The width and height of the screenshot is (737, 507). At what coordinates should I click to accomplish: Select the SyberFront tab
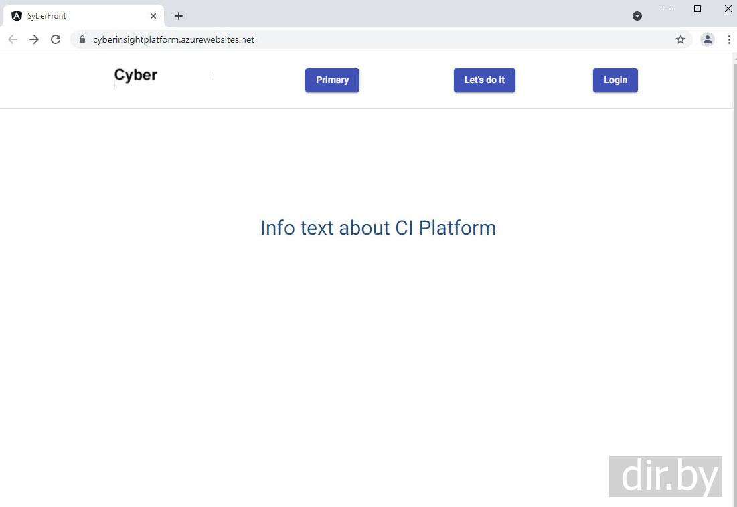[x=84, y=16]
